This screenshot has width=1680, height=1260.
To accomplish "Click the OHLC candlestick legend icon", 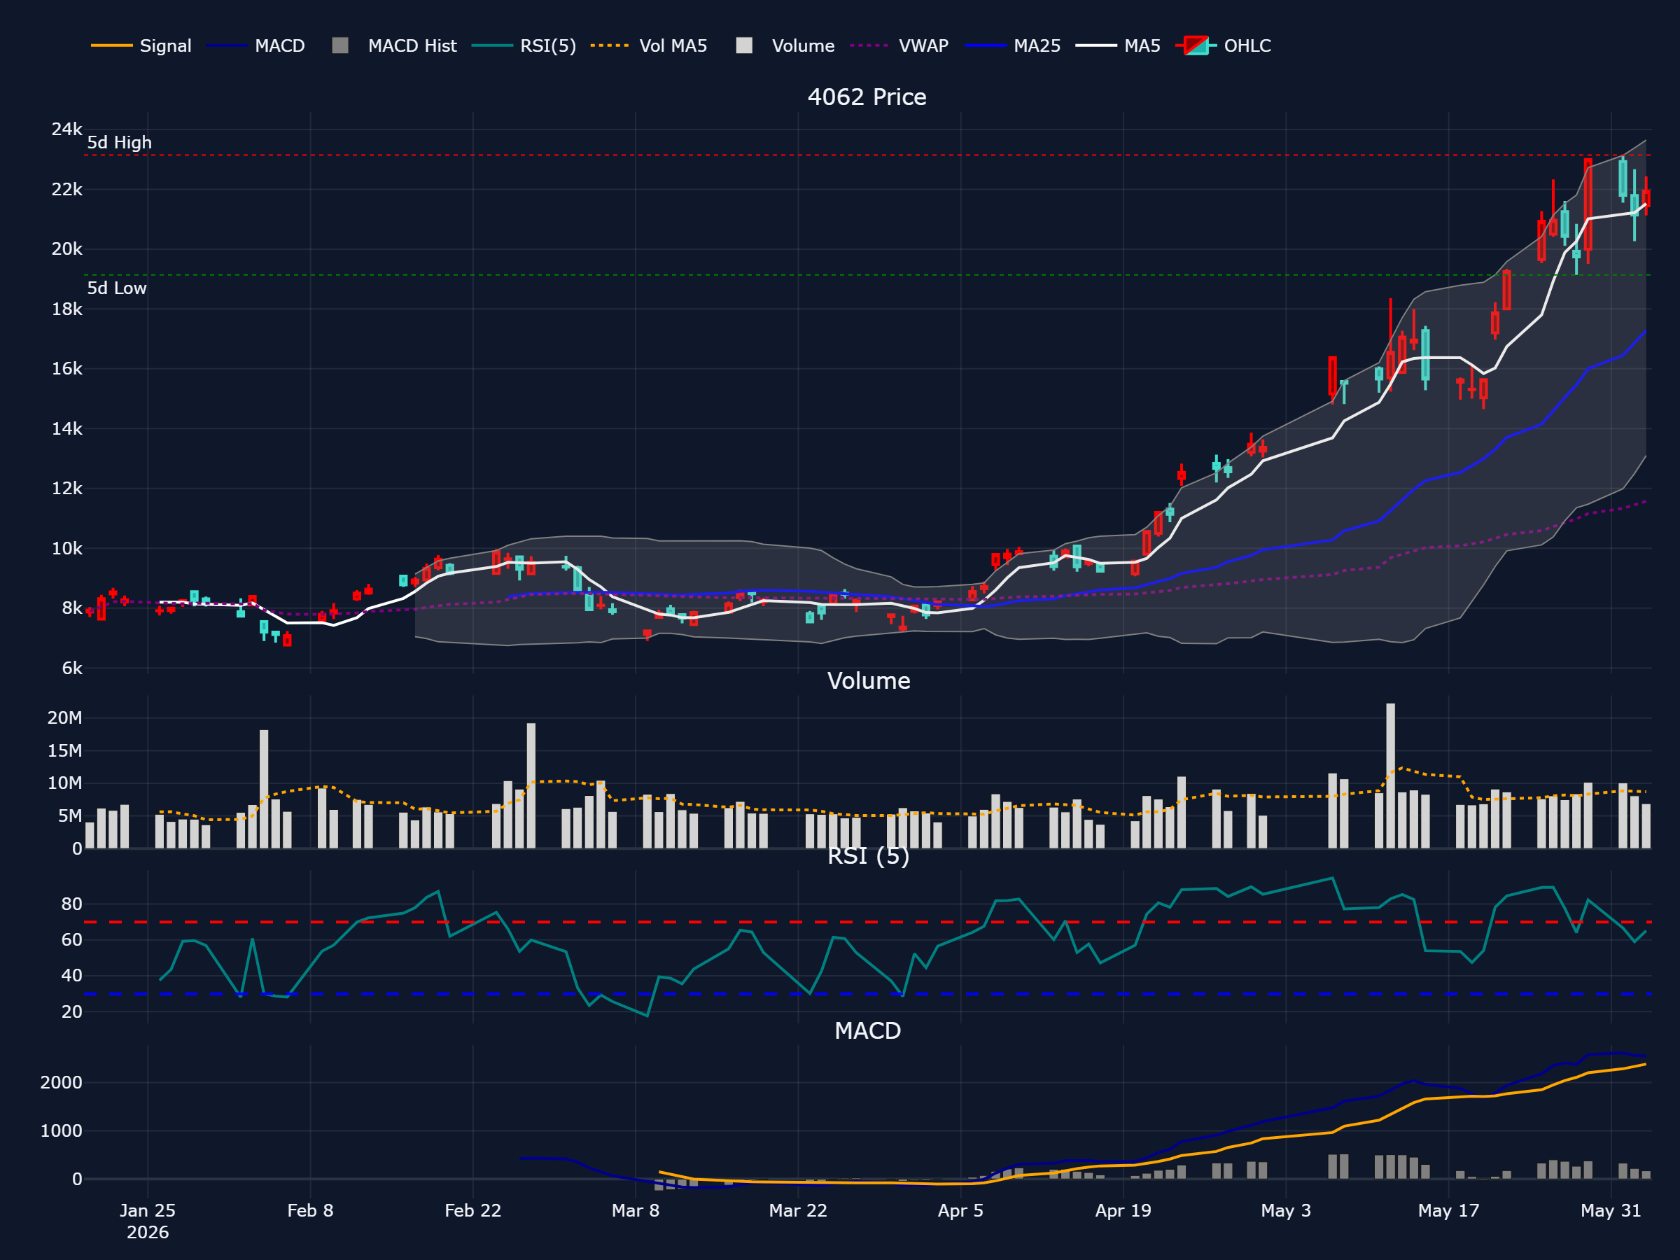I will point(1196,45).
